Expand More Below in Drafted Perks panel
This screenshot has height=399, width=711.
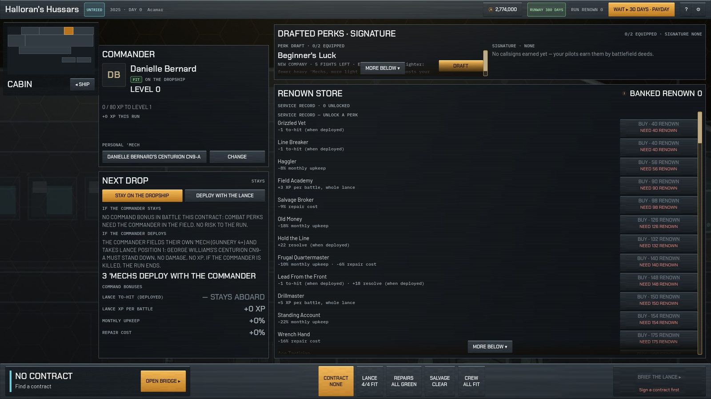pyautogui.click(x=382, y=68)
